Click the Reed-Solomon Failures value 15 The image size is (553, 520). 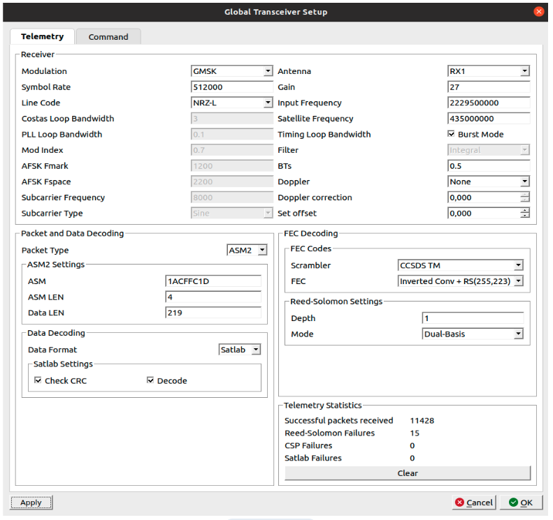[x=415, y=433]
